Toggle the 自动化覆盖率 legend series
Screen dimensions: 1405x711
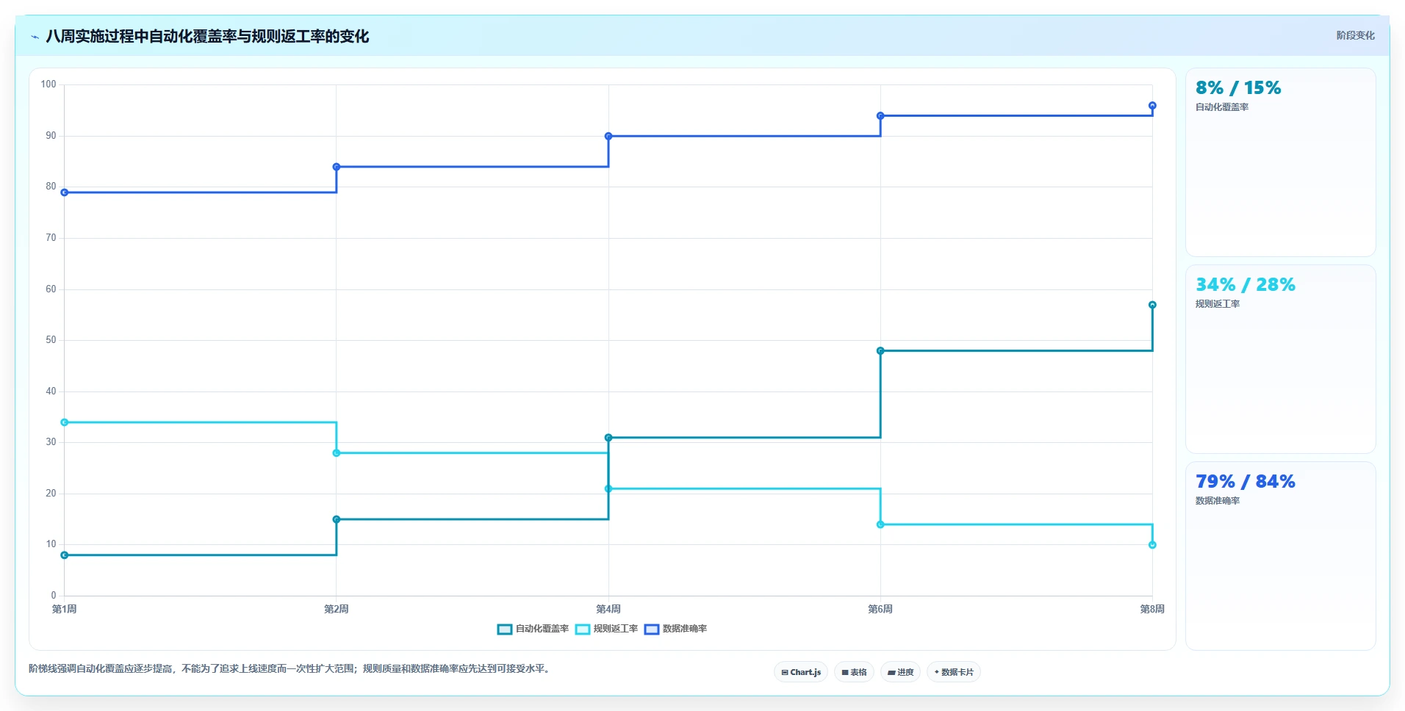tap(533, 629)
